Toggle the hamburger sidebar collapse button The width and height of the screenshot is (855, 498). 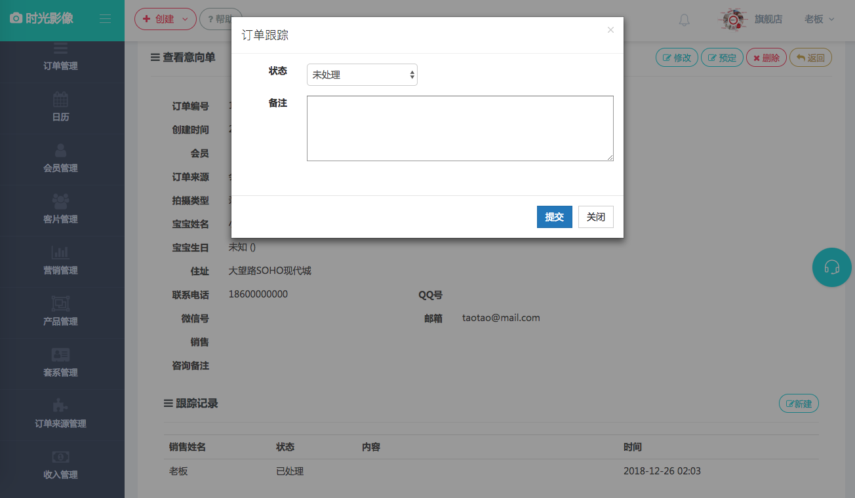pos(105,19)
